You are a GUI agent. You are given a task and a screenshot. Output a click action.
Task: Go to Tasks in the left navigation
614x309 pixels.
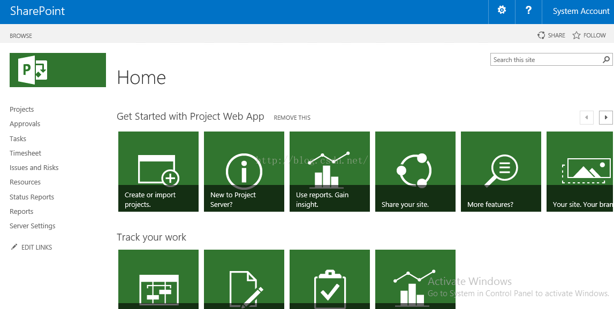[18, 138]
